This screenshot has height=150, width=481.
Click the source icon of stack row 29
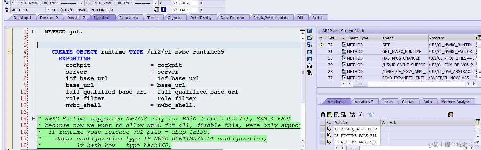344,65
